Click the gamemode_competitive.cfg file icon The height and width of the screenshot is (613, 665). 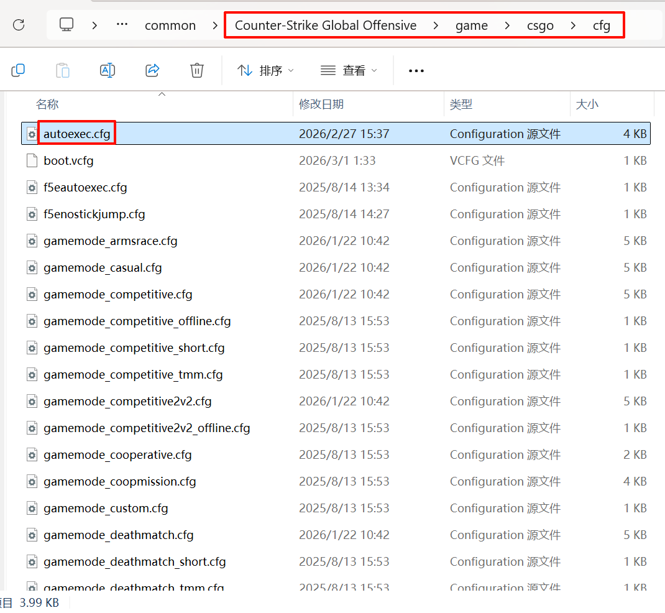pyautogui.click(x=32, y=295)
